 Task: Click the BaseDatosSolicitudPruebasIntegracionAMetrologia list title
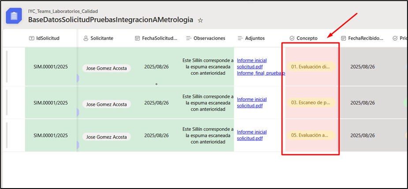(110, 20)
